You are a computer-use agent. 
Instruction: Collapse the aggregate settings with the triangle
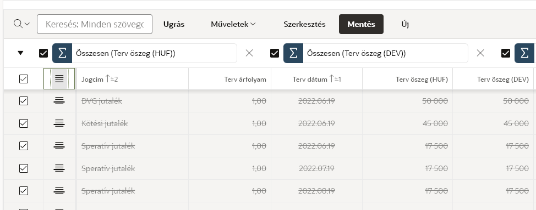(20, 53)
